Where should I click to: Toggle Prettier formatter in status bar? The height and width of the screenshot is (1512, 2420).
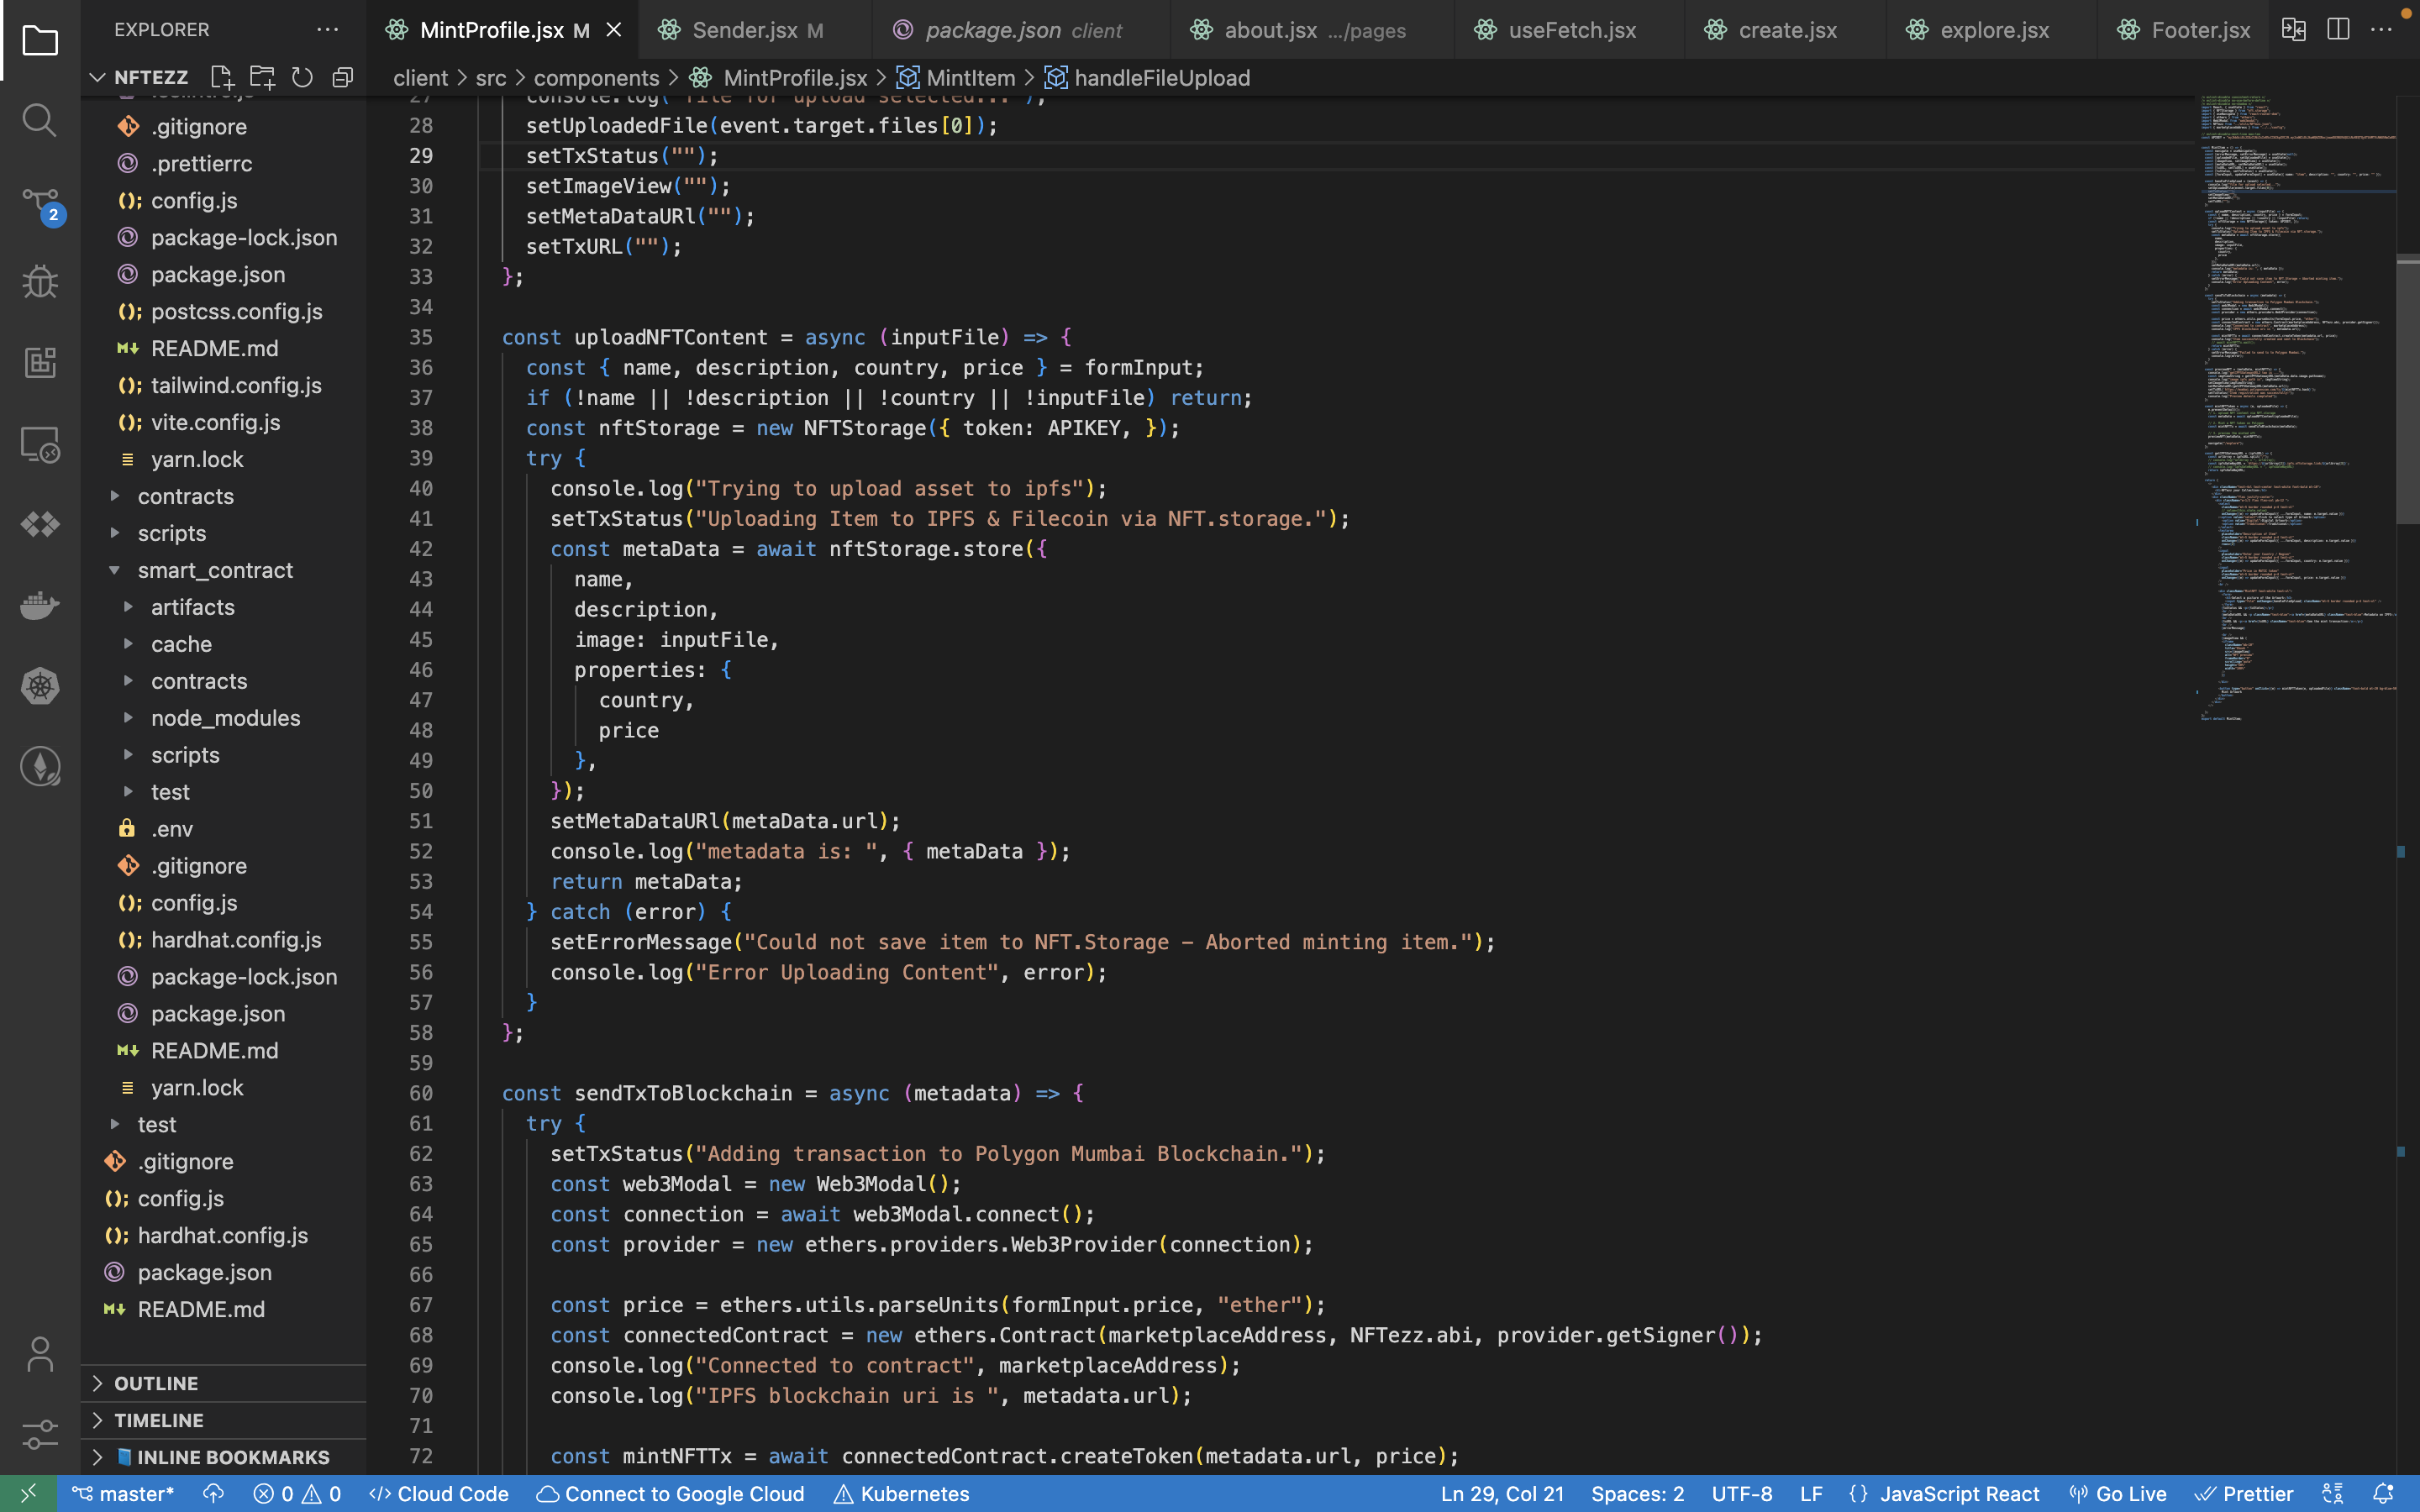[x=2244, y=1494]
